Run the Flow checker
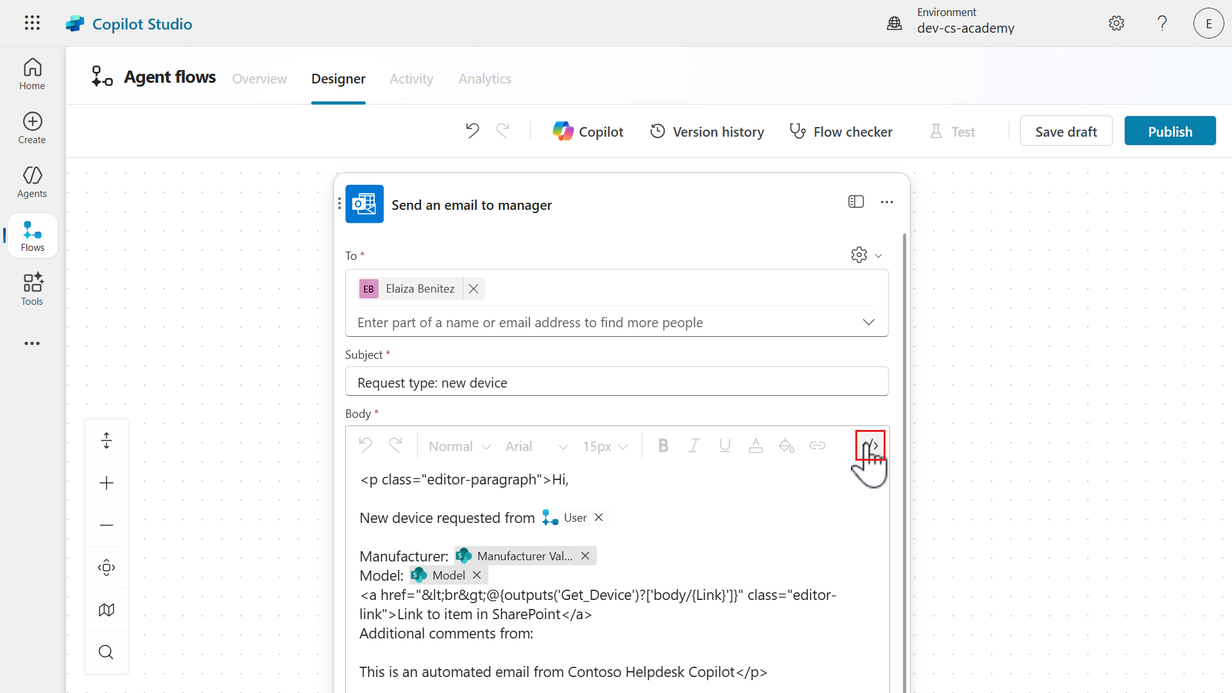Screen dimensions: 1232x693 tap(841, 131)
